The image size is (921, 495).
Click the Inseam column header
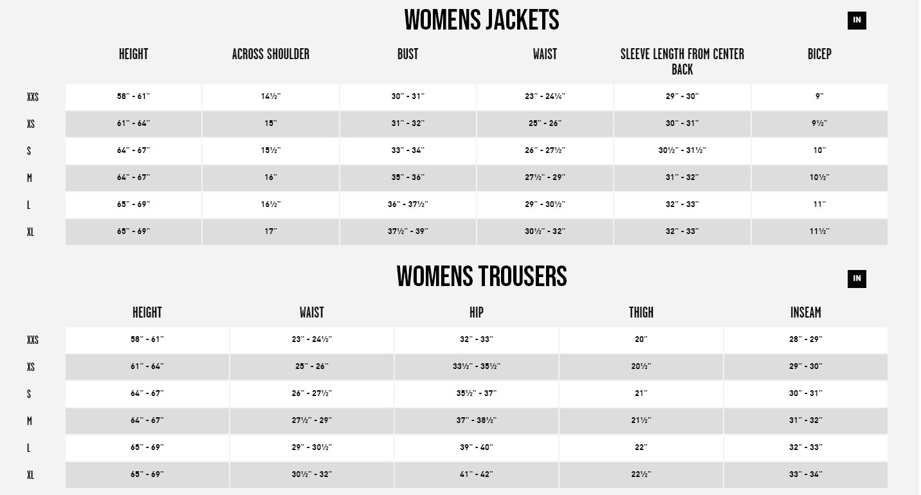click(x=806, y=313)
